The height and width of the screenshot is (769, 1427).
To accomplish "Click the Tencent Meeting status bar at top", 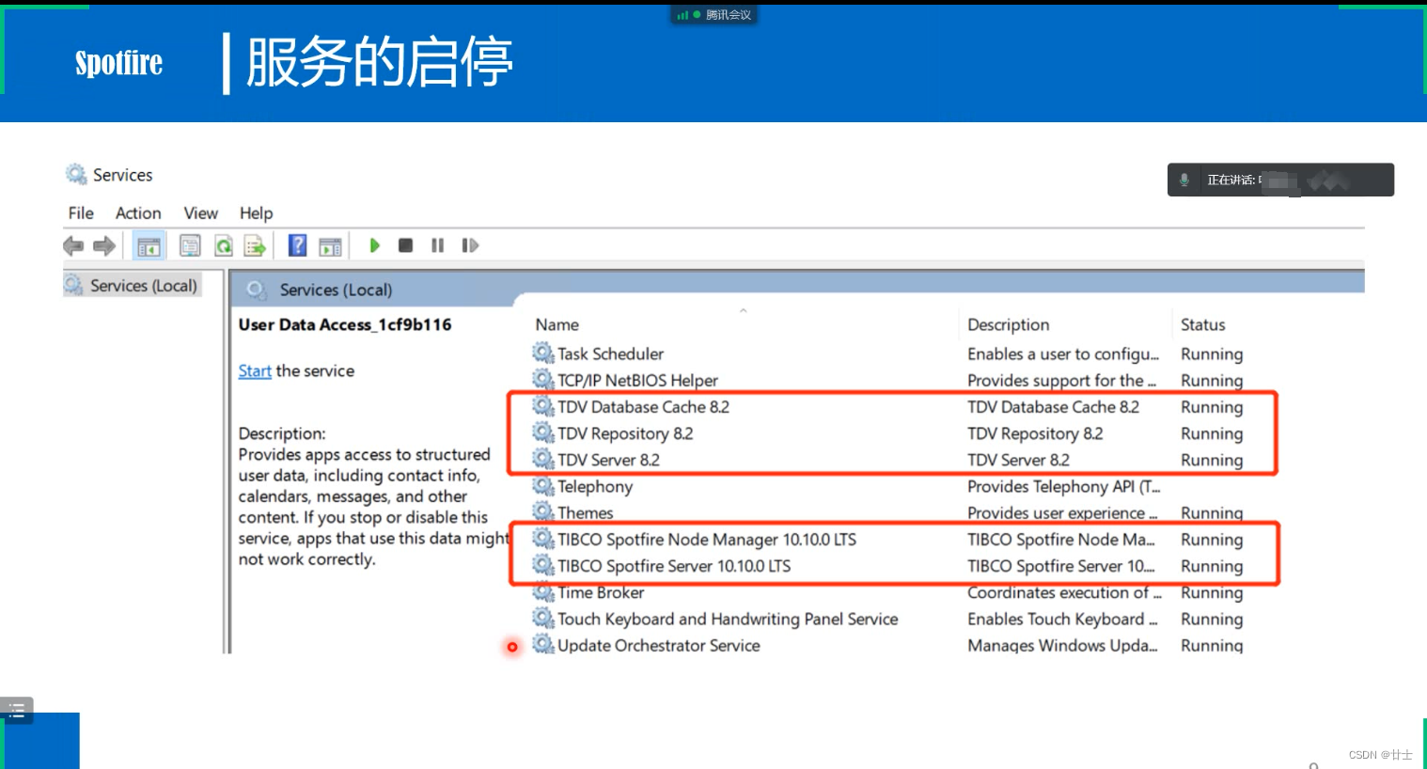I will point(713,14).
